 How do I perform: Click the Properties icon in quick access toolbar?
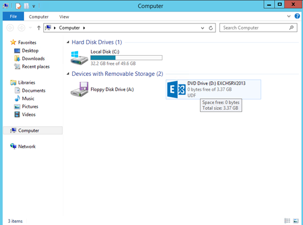point(18,6)
